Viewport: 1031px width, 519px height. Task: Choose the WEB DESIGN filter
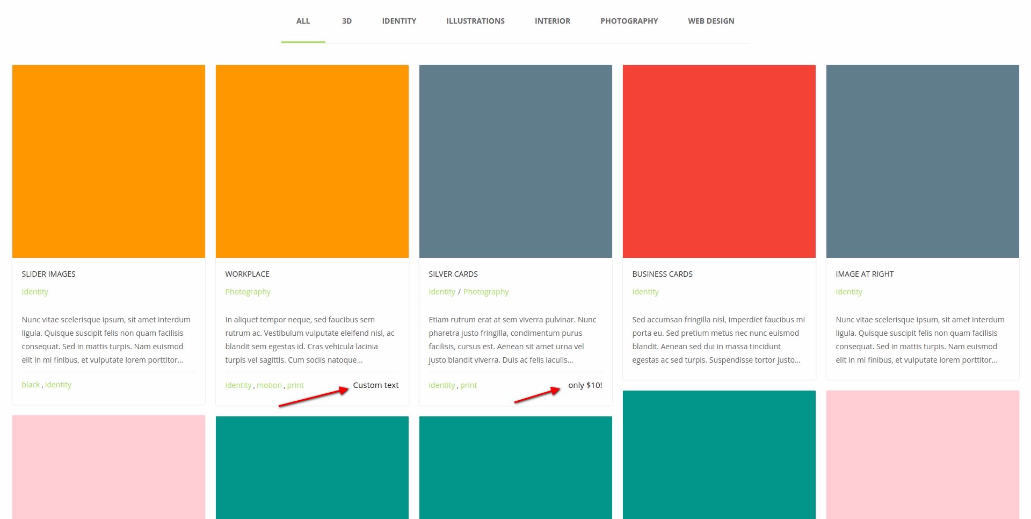[x=711, y=21]
